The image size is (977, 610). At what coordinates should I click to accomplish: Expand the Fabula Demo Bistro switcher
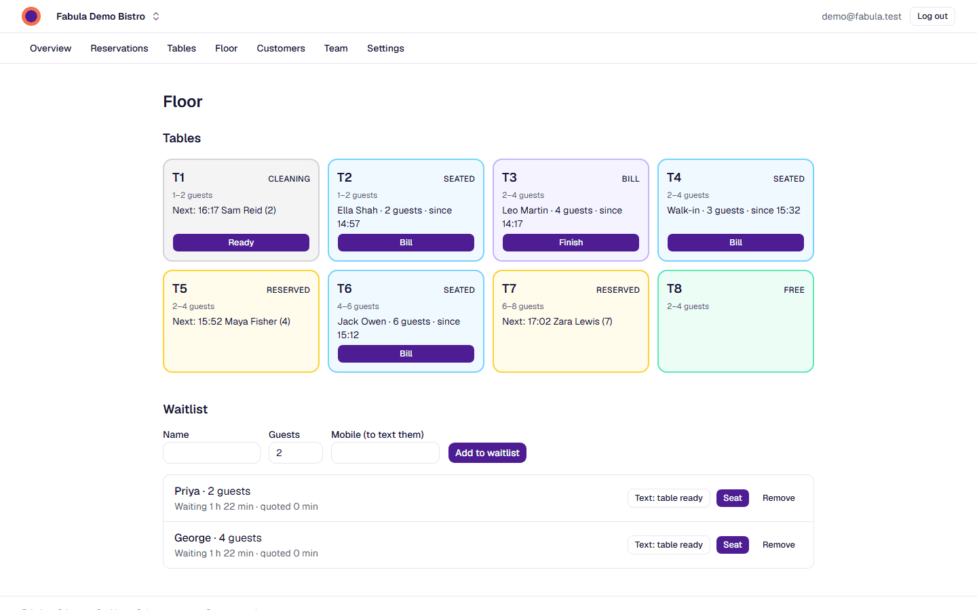[109, 16]
